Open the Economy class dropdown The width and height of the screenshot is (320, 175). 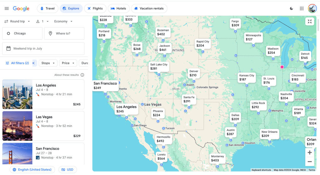click(63, 22)
